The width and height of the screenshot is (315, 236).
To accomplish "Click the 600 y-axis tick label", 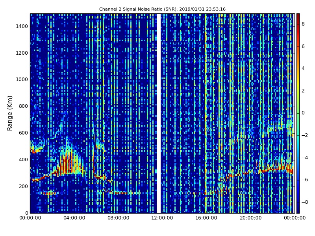I will [23, 133].
